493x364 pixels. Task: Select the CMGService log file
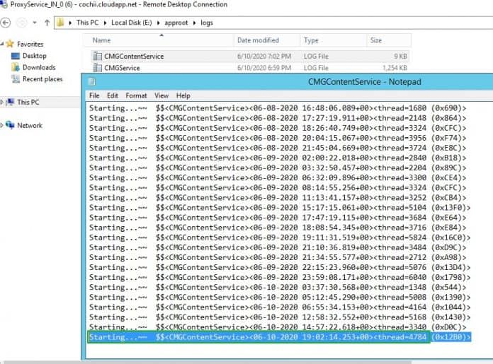(249, 68)
